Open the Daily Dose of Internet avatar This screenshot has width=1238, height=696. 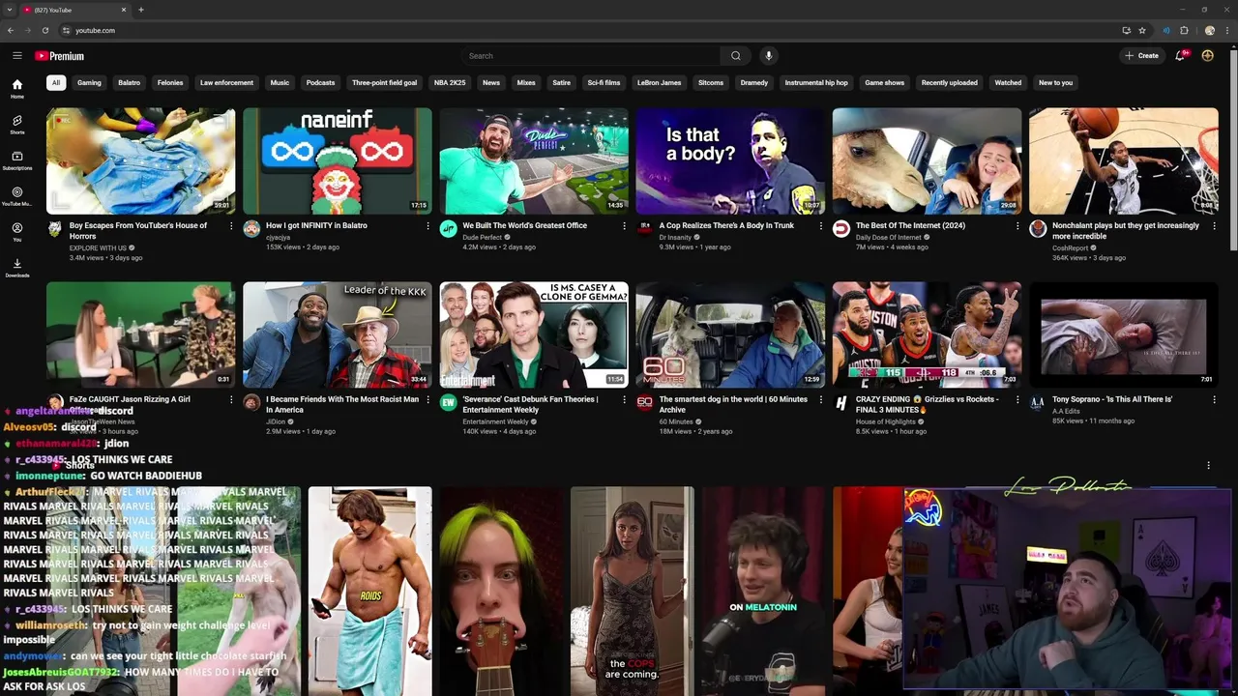click(x=841, y=228)
